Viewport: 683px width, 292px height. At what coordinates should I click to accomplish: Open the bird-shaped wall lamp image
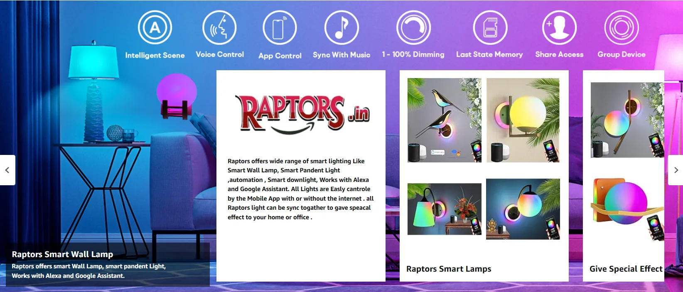click(444, 120)
